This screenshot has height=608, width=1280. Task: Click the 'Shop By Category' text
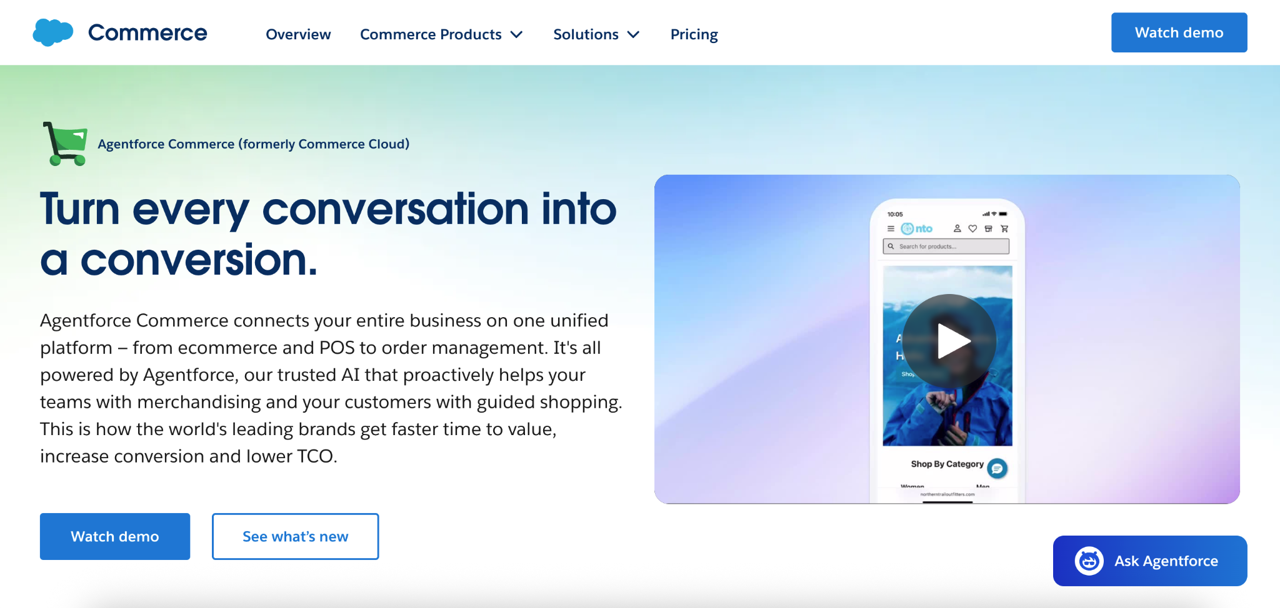click(x=947, y=464)
